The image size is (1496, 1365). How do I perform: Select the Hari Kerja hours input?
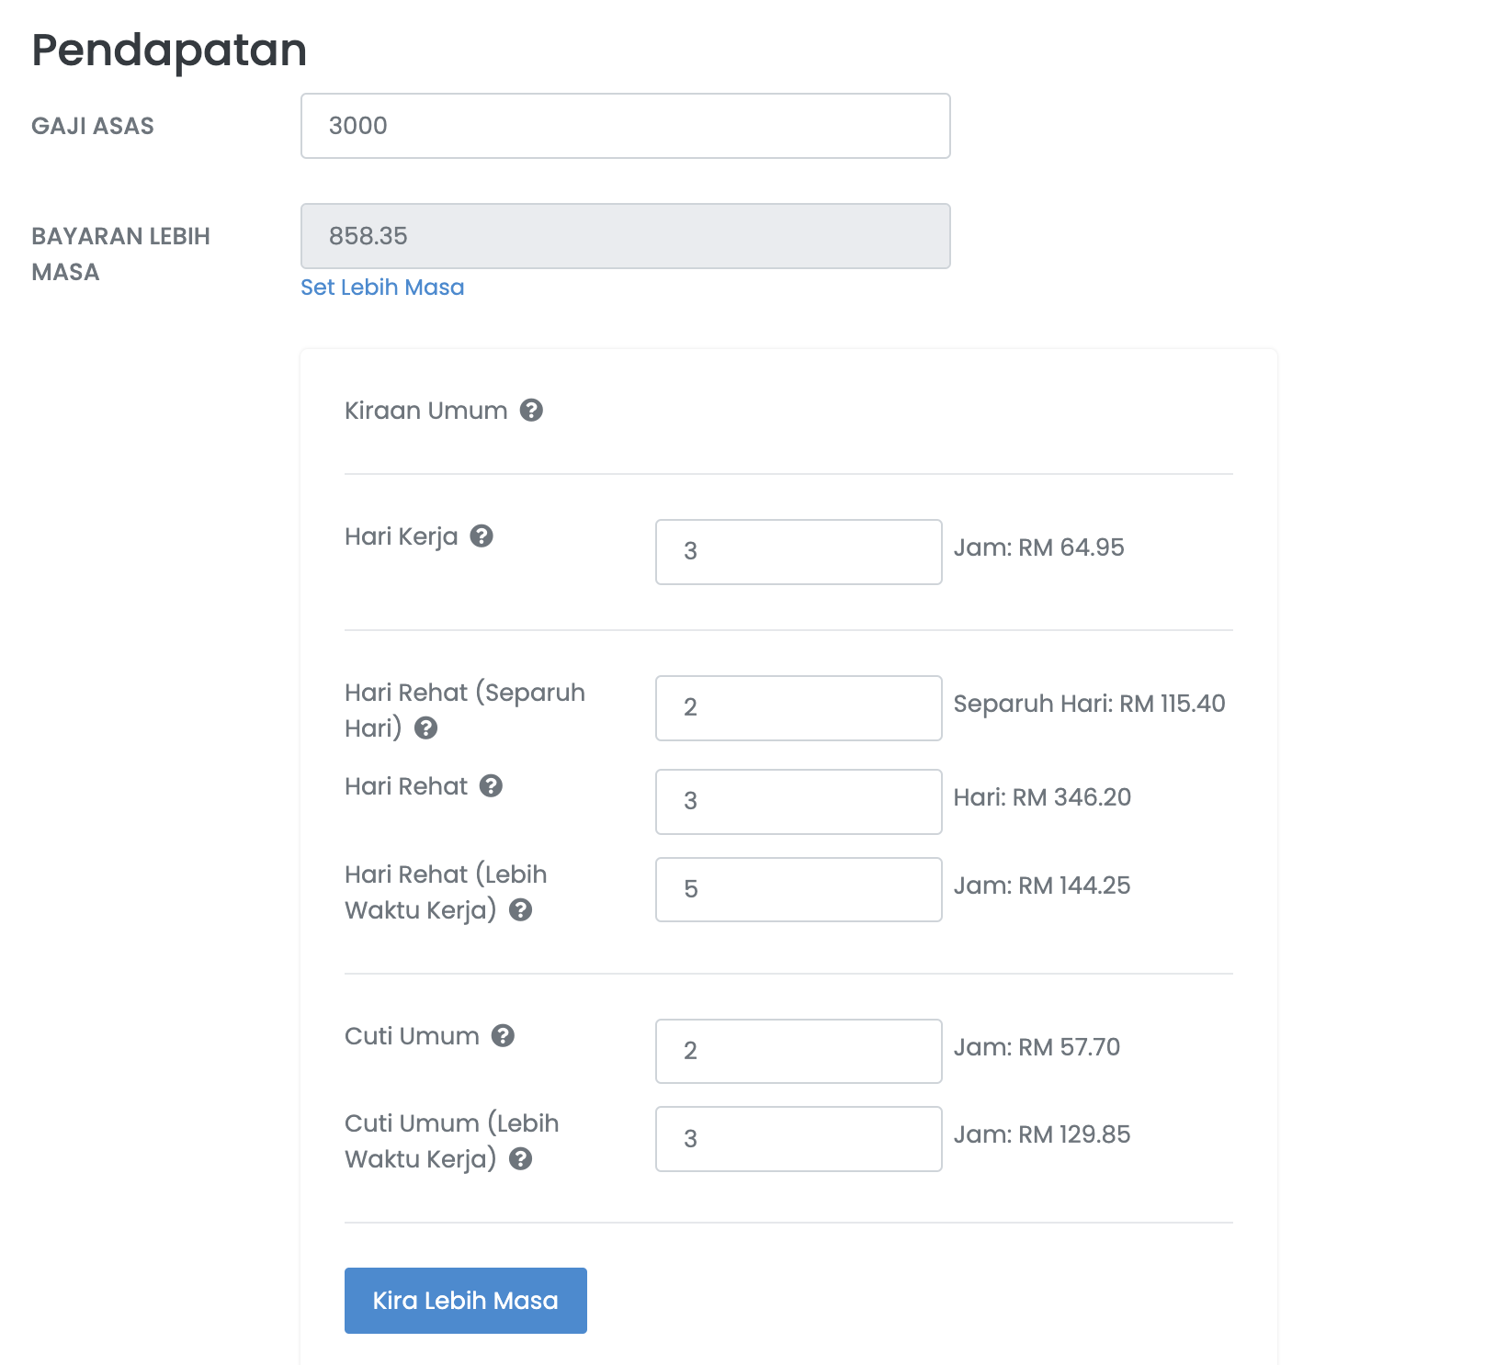click(798, 551)
